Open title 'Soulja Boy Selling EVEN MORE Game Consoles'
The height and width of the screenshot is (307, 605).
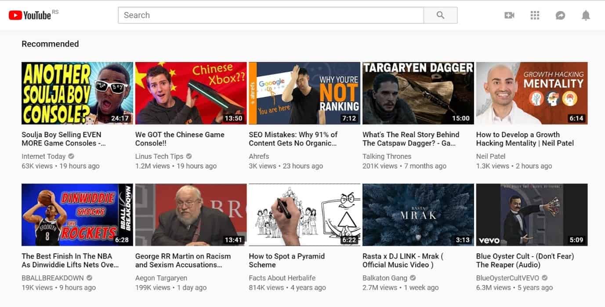64,139
